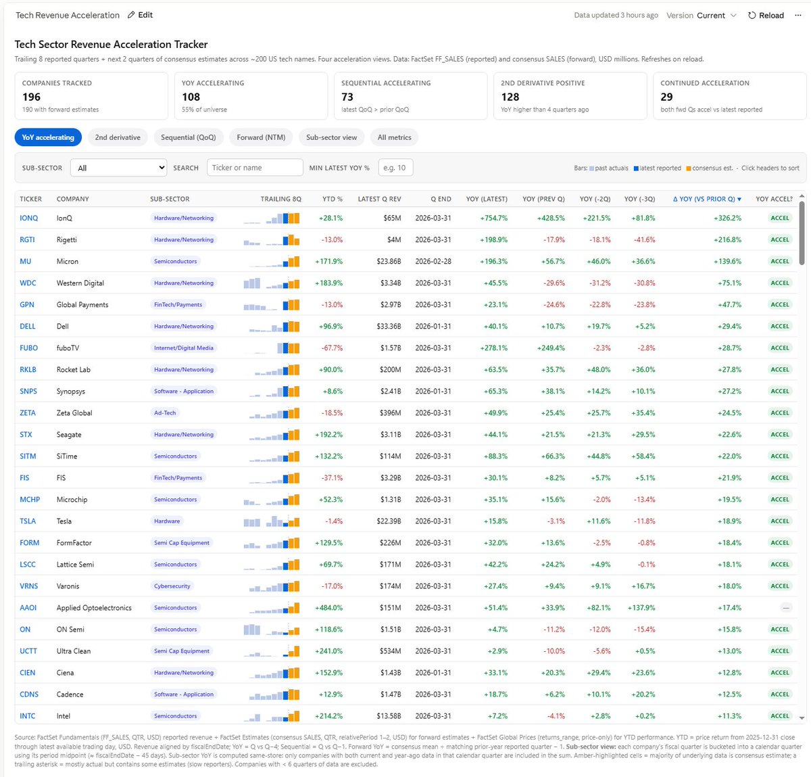This screenshot has height=777, width=811.
Task: Select the YoY accelerating tab
Action: [48, 137]
